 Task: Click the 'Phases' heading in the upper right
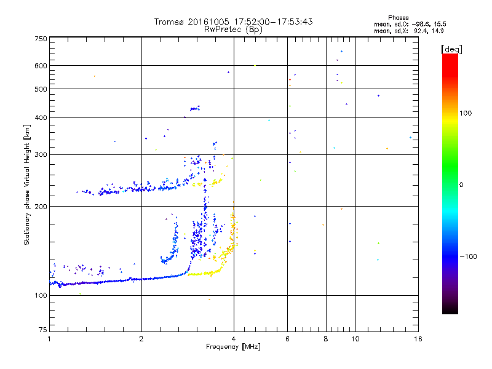(x=398, y=18)
